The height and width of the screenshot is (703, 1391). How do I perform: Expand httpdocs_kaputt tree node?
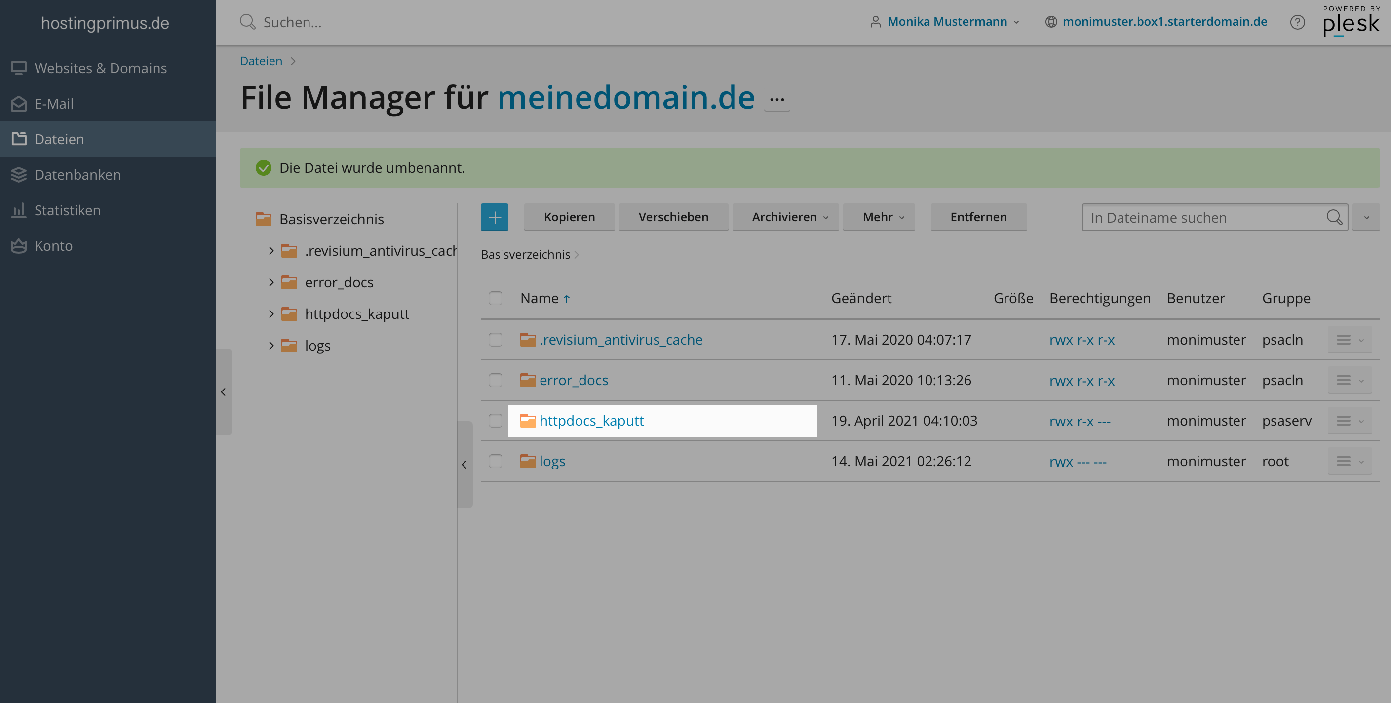point(271,313)
